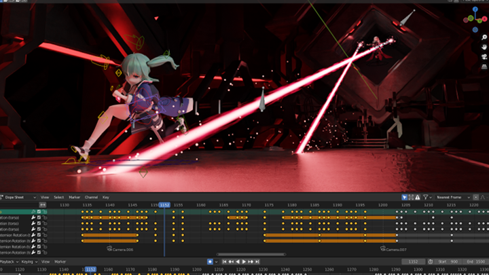This screenshot has width=489, height=275.
Task: Open the Dope Sheet View menu
Action: 45,198
